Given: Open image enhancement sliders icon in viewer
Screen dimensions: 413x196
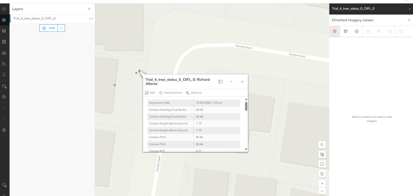Looking at the screenshot, I should coord(390,31).
